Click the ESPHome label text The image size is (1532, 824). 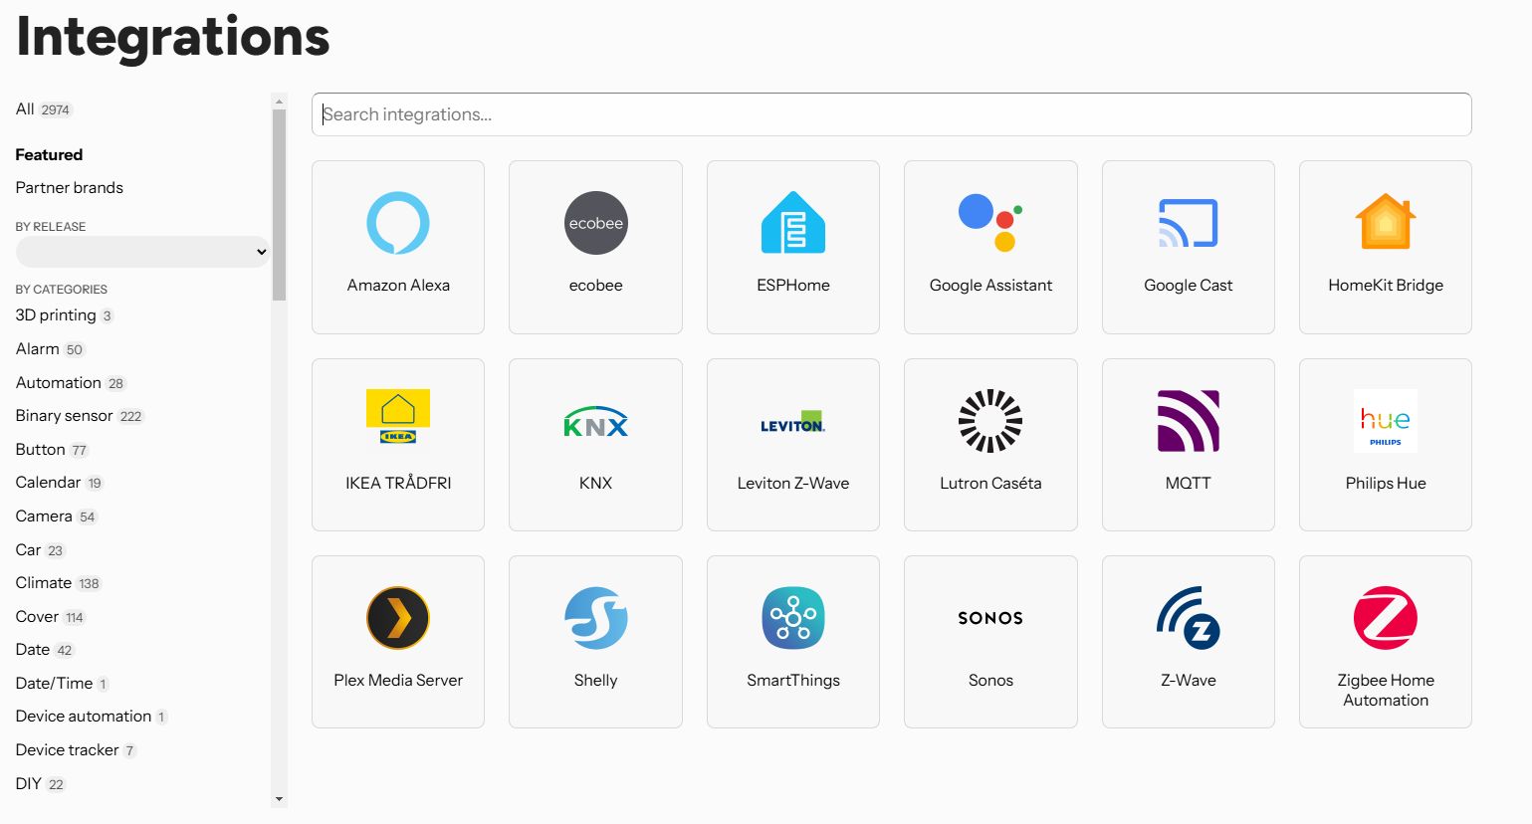click(x=793, y=285)
